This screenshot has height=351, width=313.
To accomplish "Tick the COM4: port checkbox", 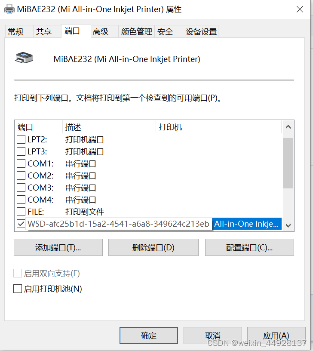I will [x=21, y=200].
